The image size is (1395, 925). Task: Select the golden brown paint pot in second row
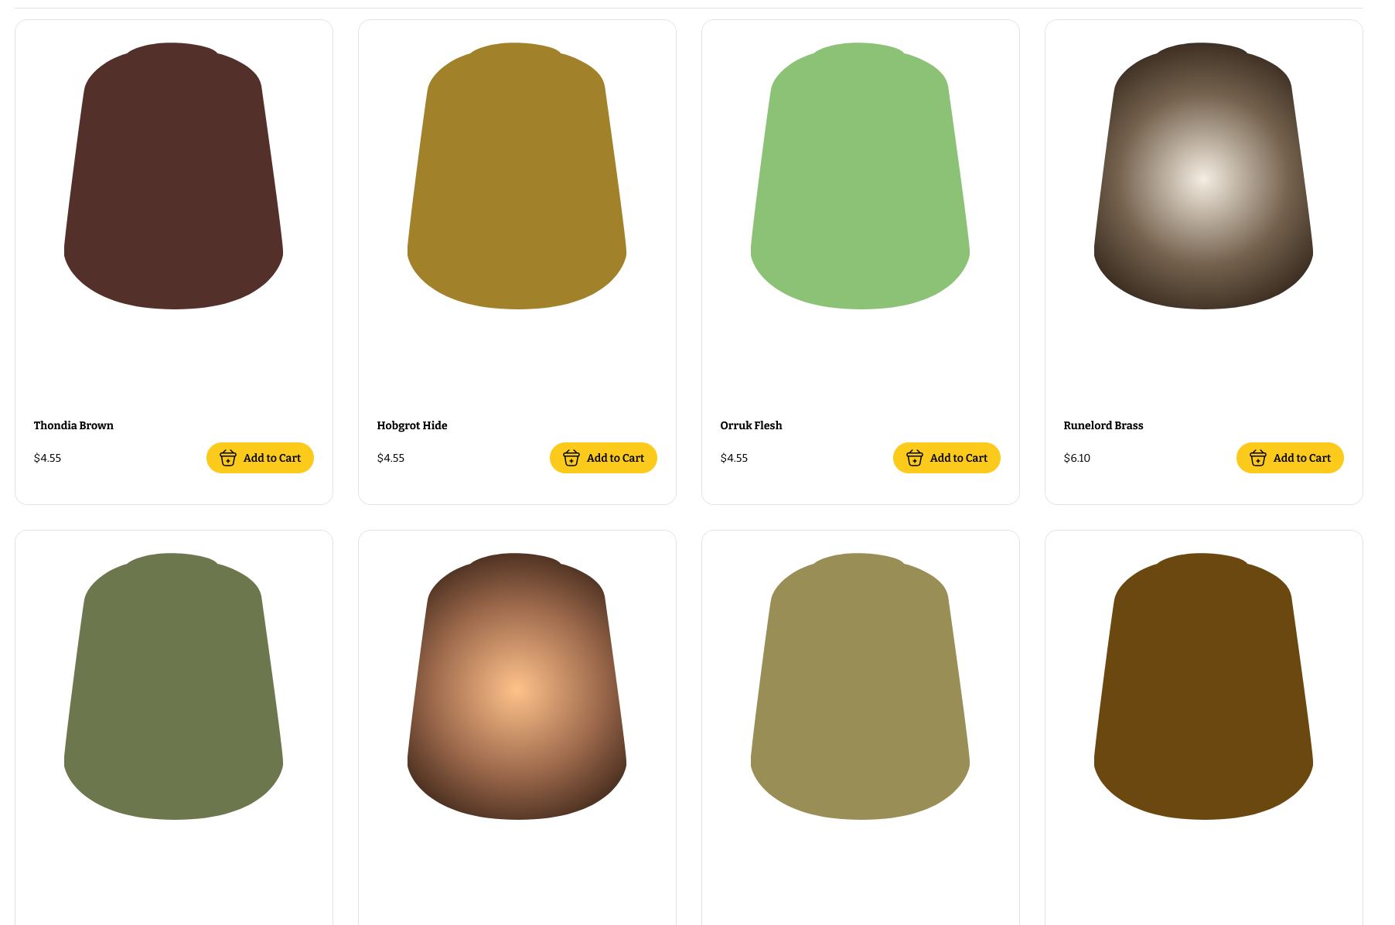click(1203, 686)
